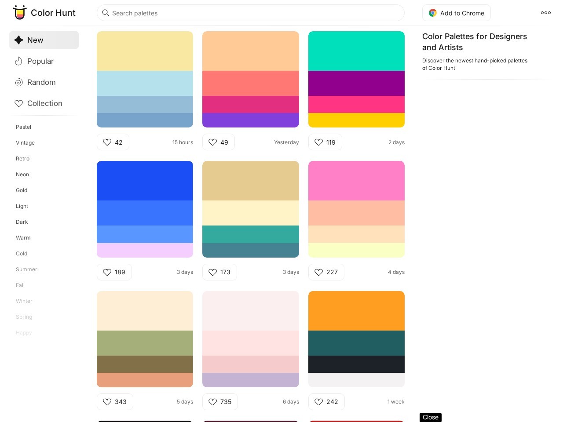
Task: Filter by Spring tag
Action: [24, 317]
